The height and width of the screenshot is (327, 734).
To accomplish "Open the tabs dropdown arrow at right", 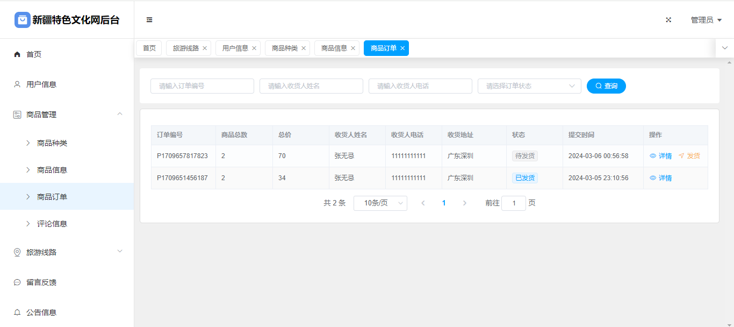I will 725,48.
